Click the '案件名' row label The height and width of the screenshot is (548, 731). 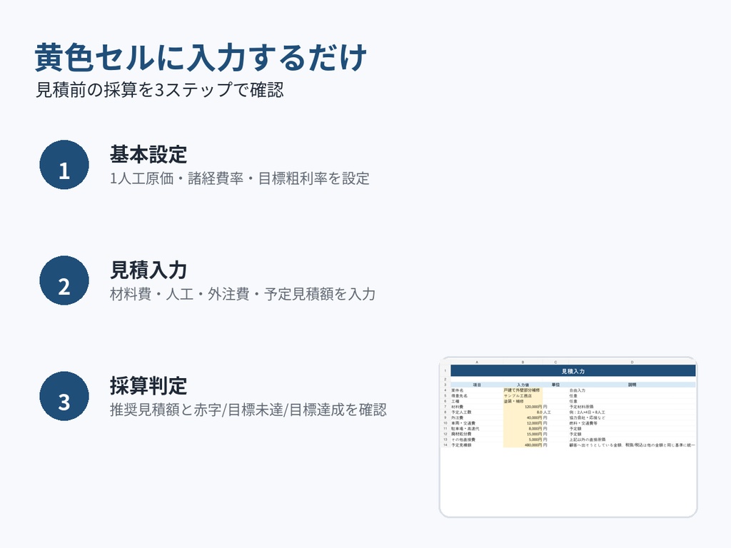tap(458, 390)
